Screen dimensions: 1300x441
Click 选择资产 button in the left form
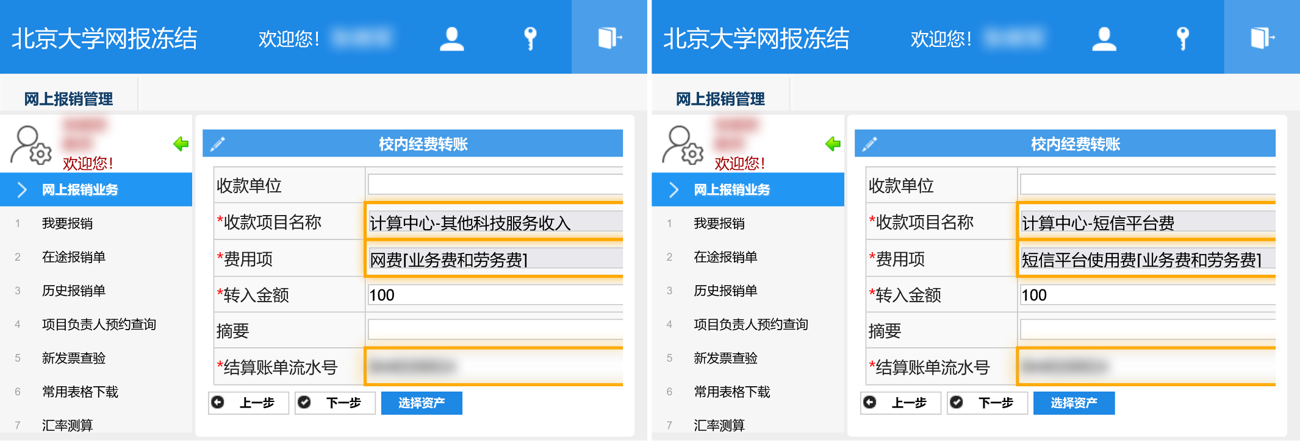pyautogui.click(x=422, y=403)
